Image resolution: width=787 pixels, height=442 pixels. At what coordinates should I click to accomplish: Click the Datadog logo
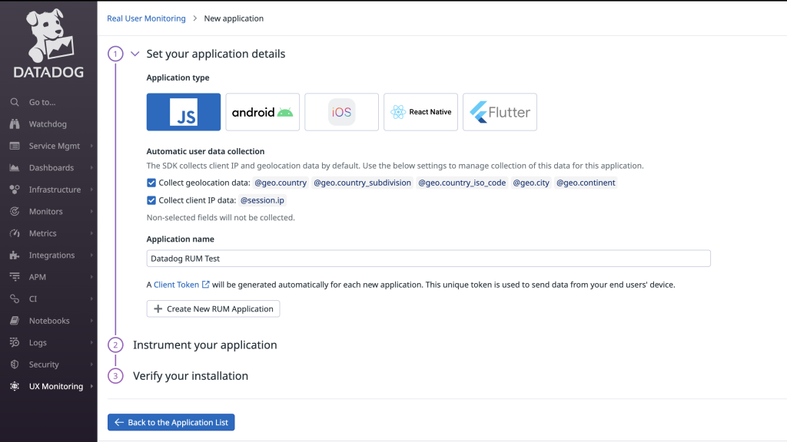[x=48, y=42]
